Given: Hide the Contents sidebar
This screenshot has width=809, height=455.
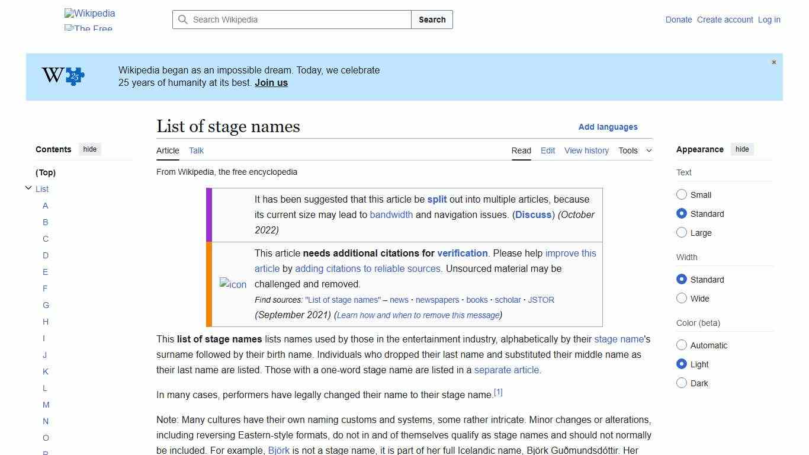Looking at the screenshot, I should [89, 149].
